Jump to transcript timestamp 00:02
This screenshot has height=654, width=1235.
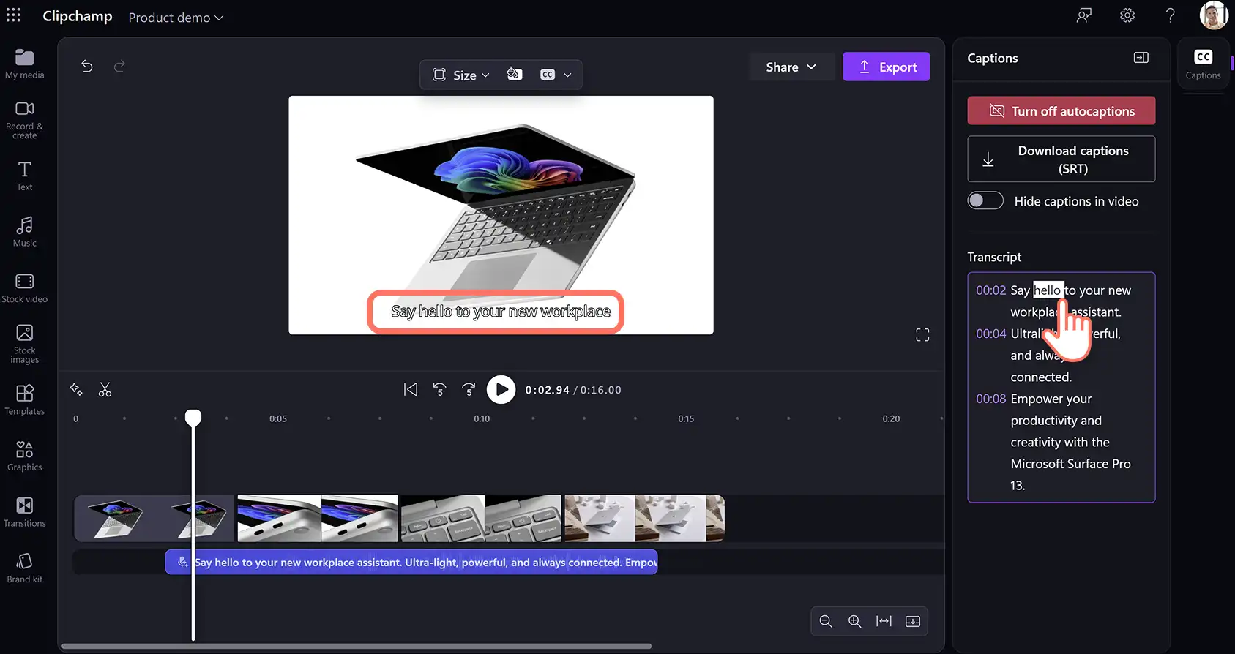991,290
